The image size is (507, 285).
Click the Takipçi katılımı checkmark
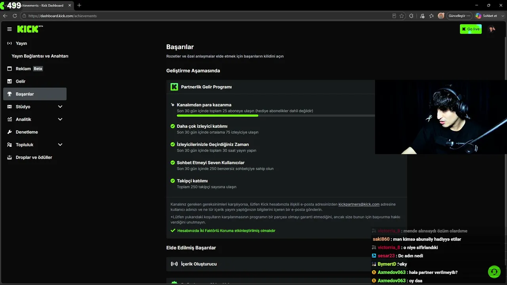point(173,181)
